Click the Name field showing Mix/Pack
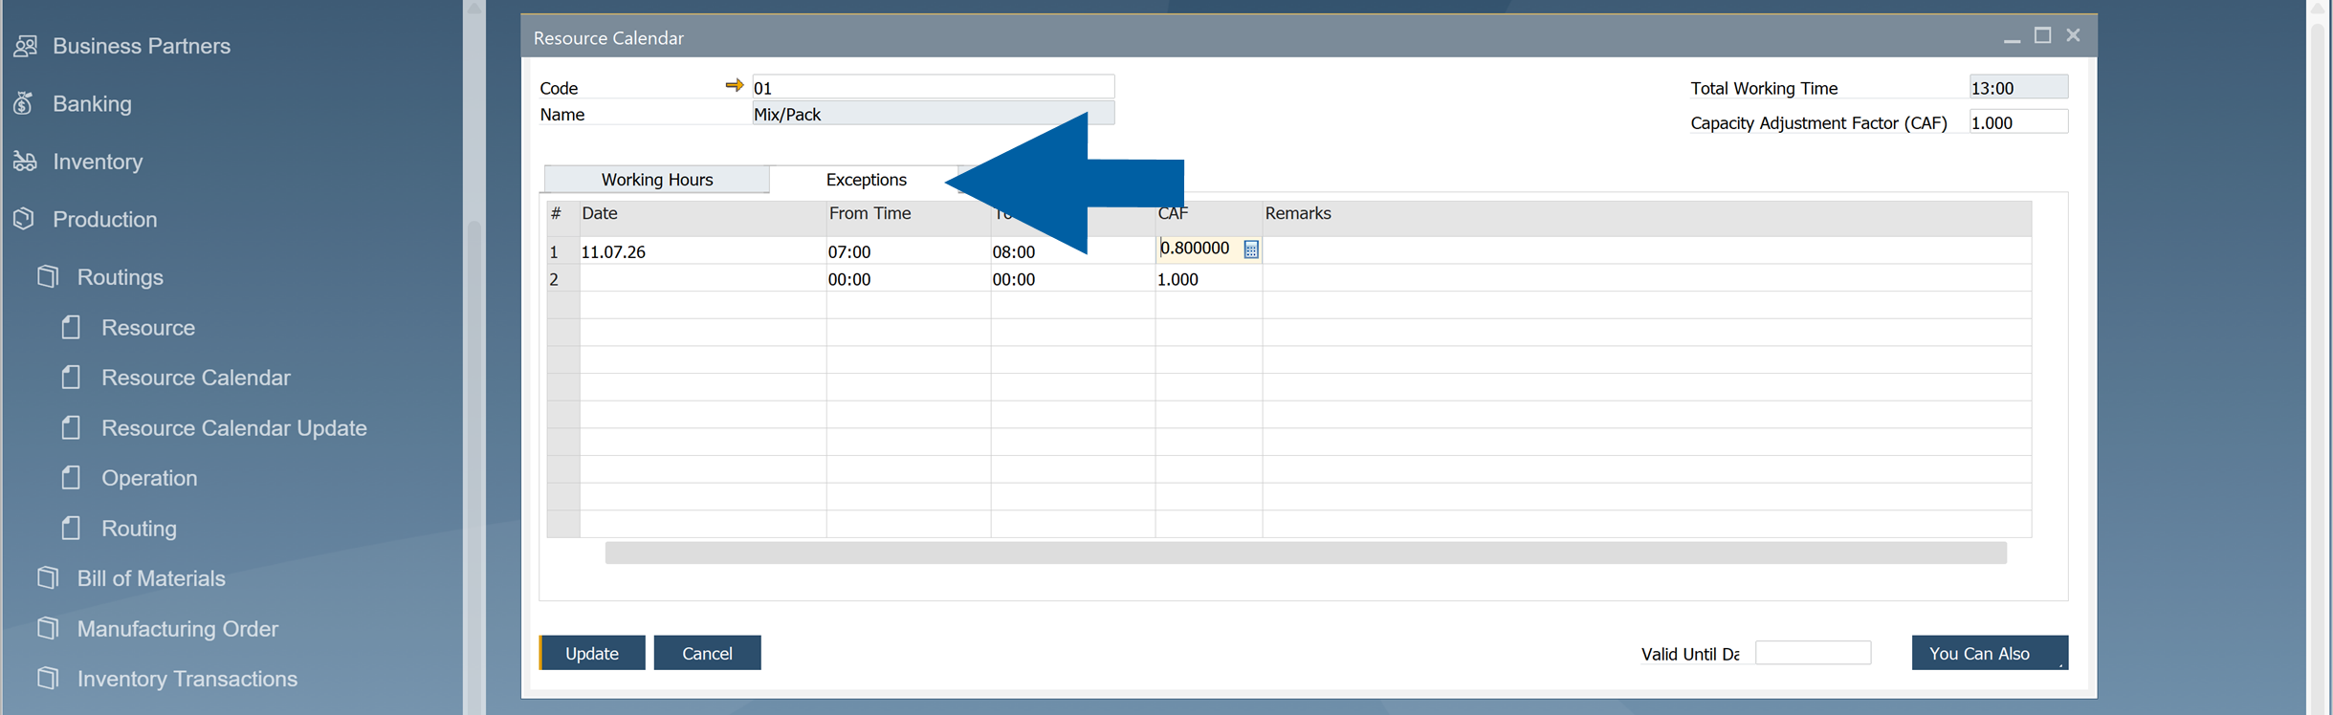This screenshot has width=2333, height=715. pos(933,114)
